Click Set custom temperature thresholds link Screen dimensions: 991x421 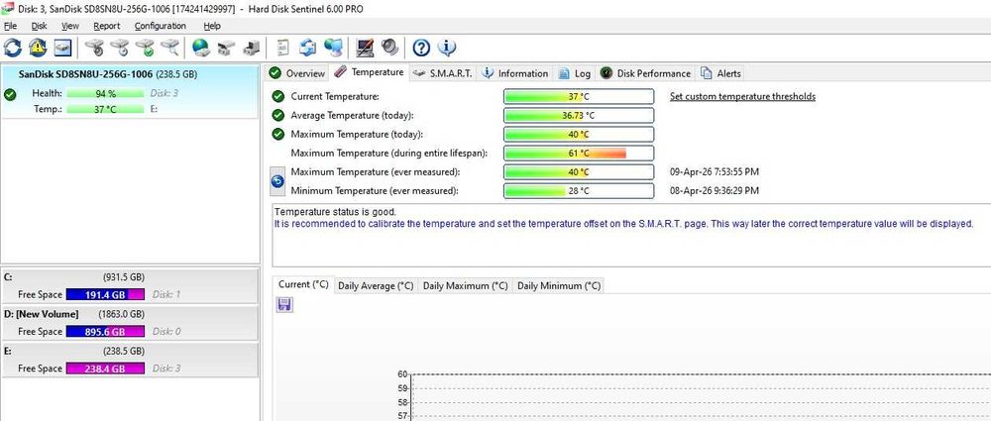[x=742, y=97]
